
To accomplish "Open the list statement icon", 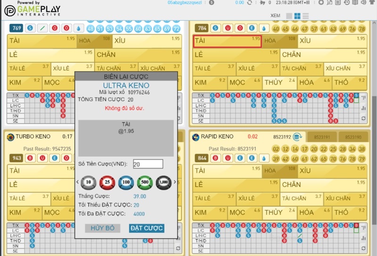I will tap(338, 3).
